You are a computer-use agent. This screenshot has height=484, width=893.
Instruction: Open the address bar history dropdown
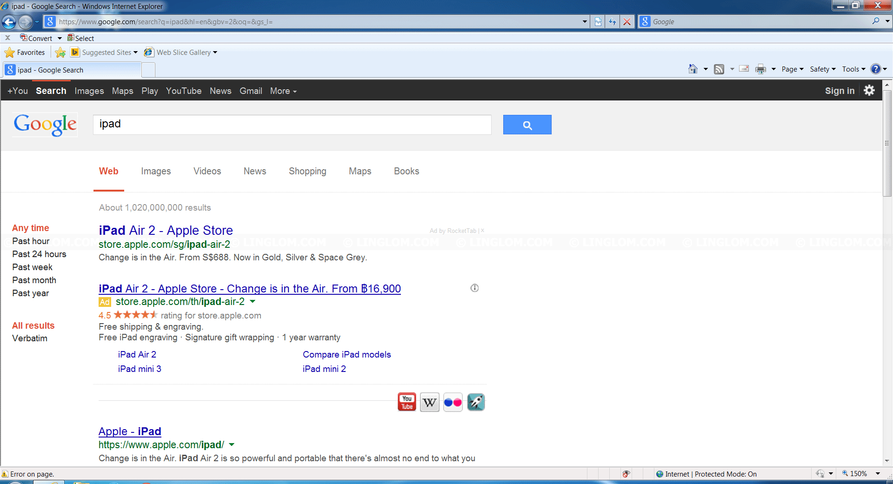coord(585,22)
